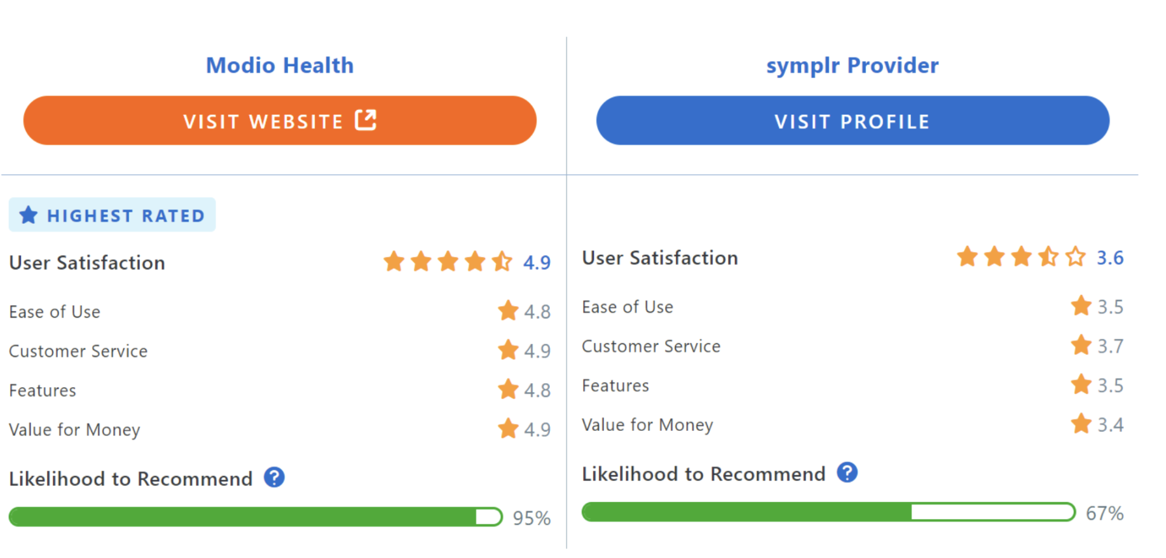Click the Highest Rated badge label

tap(126, 216)
